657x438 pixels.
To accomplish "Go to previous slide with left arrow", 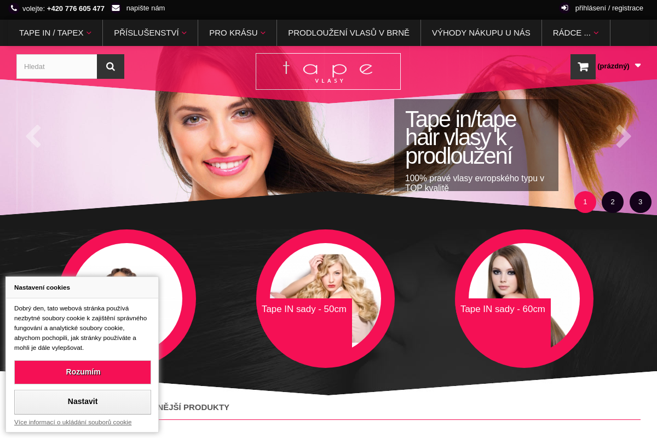I will tap(33, 136).
